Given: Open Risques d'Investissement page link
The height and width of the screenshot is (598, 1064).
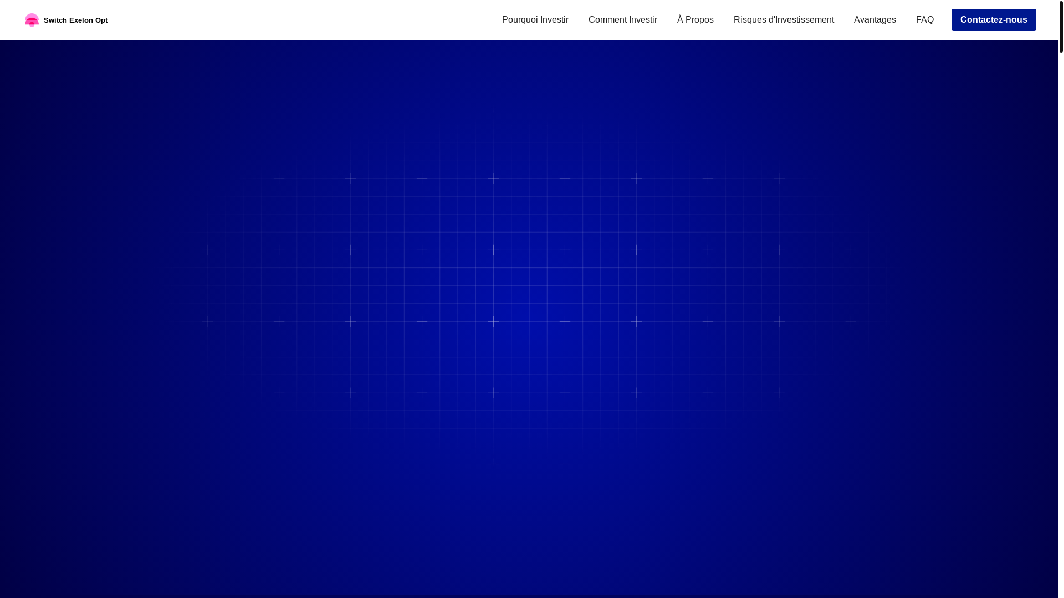Looking at the screenshot, I should pos(783,20).
